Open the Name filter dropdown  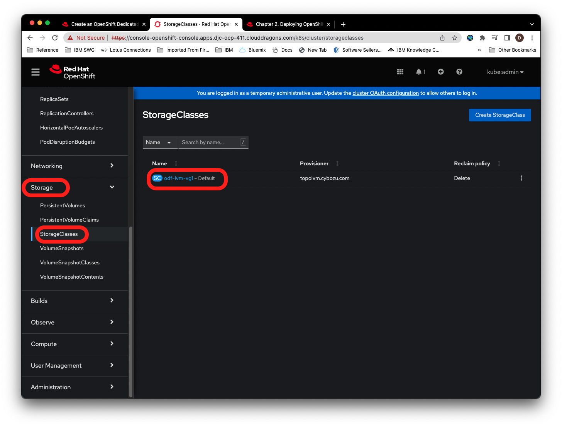click(x=160, y=142)
